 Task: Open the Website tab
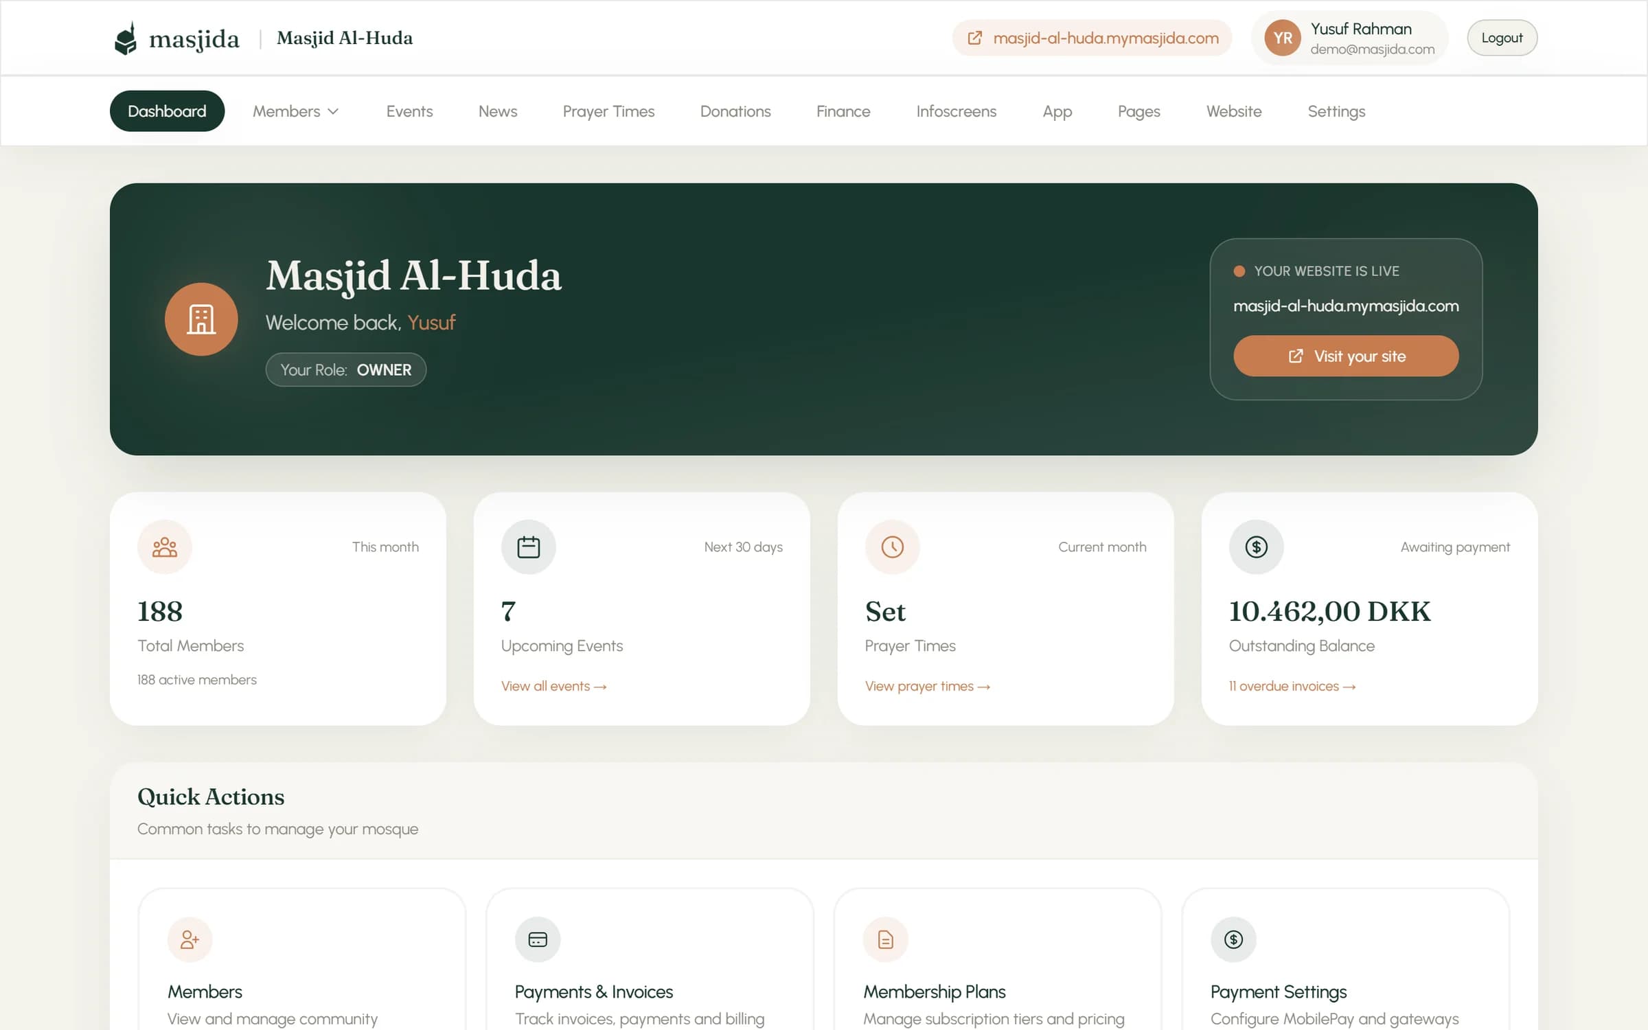[1234, 111]
